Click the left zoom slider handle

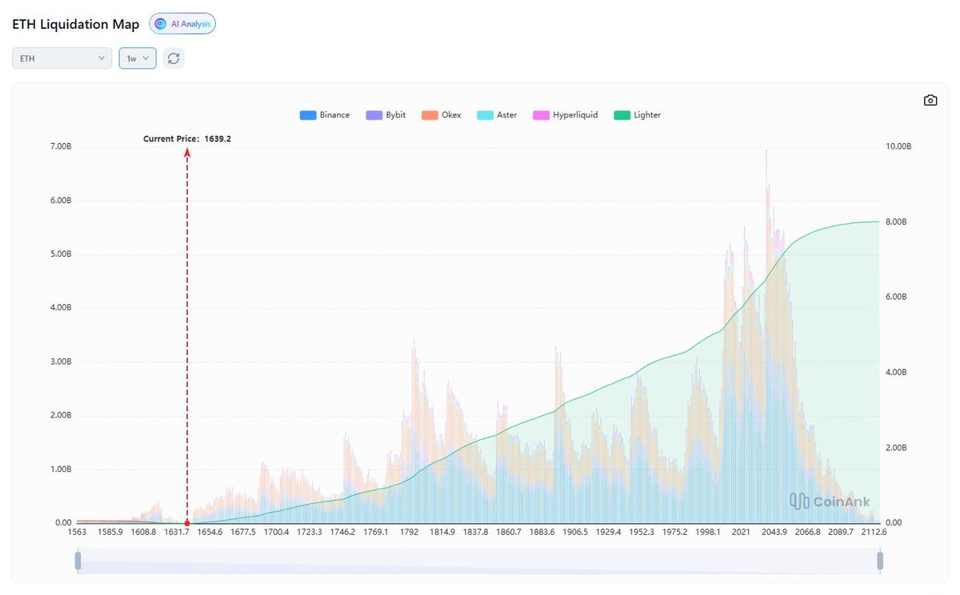tap(78, 561)
